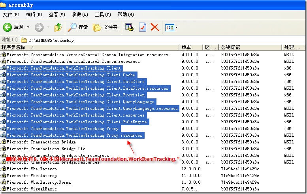Open the Search (搜索) pane
The width and height of the screenshot is (307, 194).
coord(78,27)
